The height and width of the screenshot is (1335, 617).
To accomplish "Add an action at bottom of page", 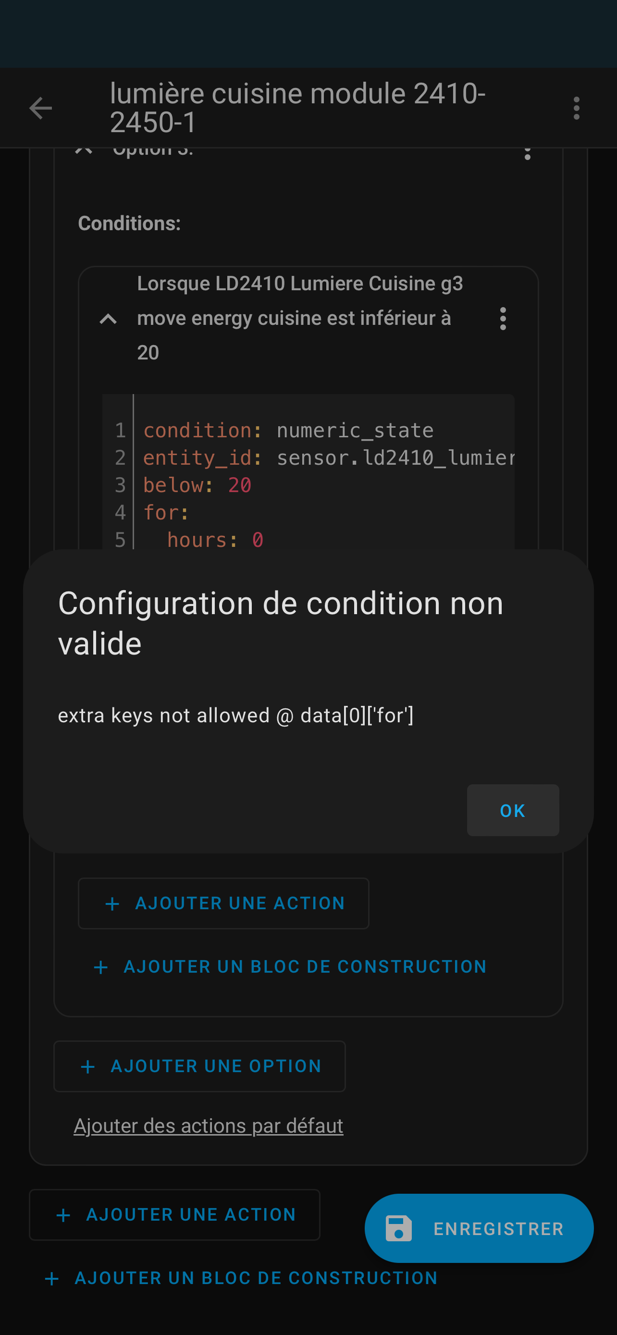I will tap(174, 1214).
